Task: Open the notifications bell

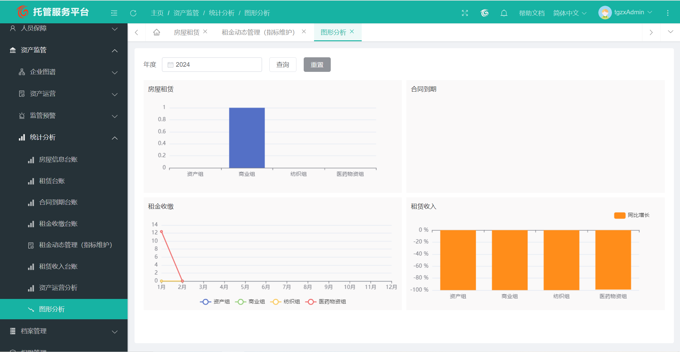Action: coord(504,13)
